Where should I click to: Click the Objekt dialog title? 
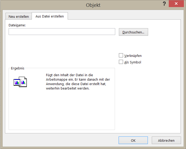point(93,5)
